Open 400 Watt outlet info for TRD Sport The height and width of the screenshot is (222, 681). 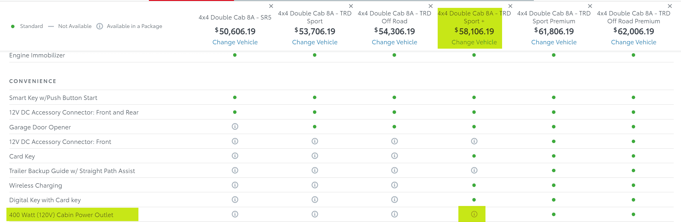click(x=315, y=214)
